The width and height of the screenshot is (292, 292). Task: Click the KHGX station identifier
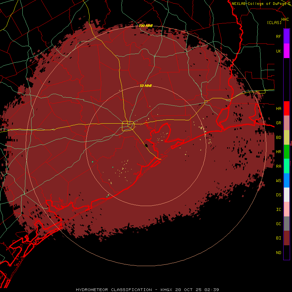tap(167, 290)
